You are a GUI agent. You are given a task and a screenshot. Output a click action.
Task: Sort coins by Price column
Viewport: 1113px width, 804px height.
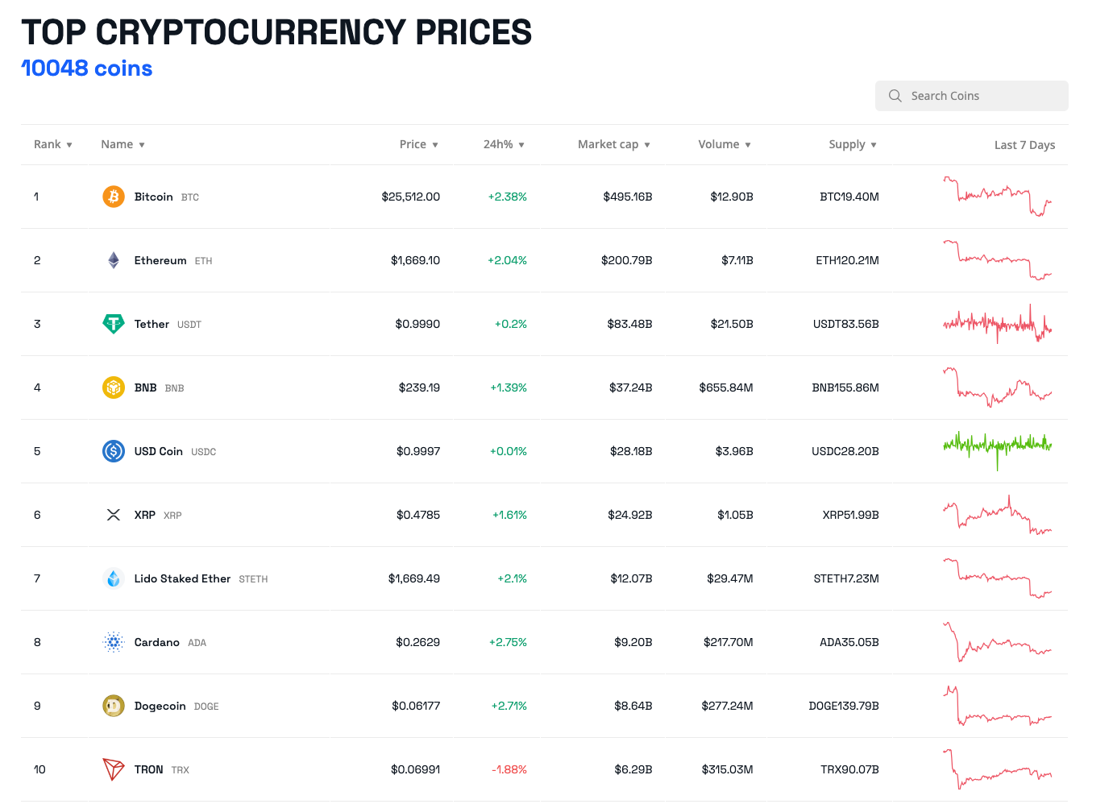click(x=418, y=144)
